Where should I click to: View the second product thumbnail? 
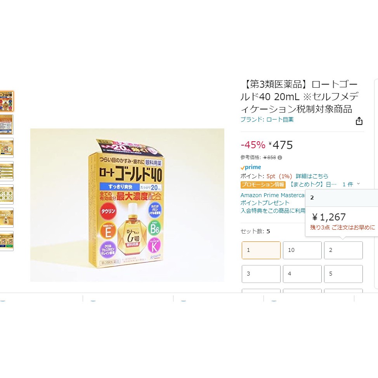click(7, 125)
